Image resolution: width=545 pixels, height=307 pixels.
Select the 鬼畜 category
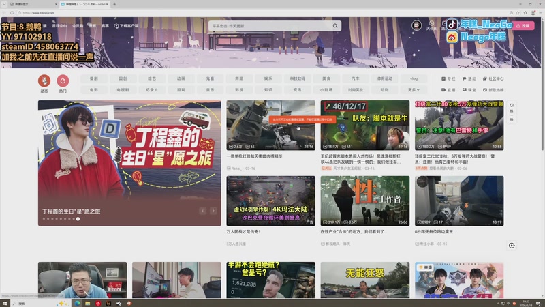pos(210,78)
